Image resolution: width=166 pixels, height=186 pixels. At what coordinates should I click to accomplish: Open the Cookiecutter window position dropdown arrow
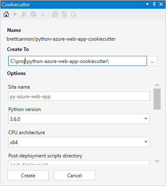tap(147, 4)
